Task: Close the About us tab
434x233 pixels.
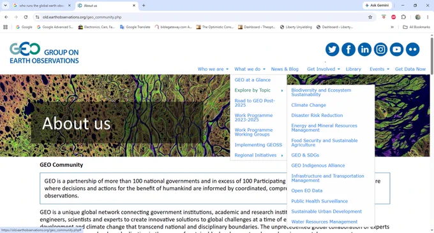Action: (x=134, y=6)
